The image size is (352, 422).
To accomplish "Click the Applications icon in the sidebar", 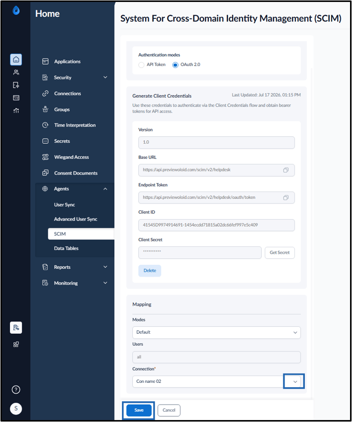I will click(46, 61).
